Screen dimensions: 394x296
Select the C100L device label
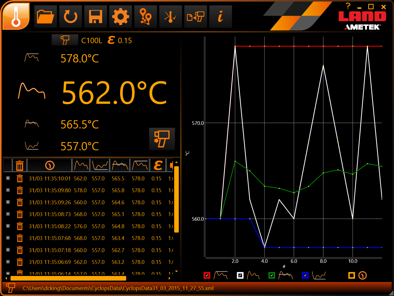tap(91, 40)
